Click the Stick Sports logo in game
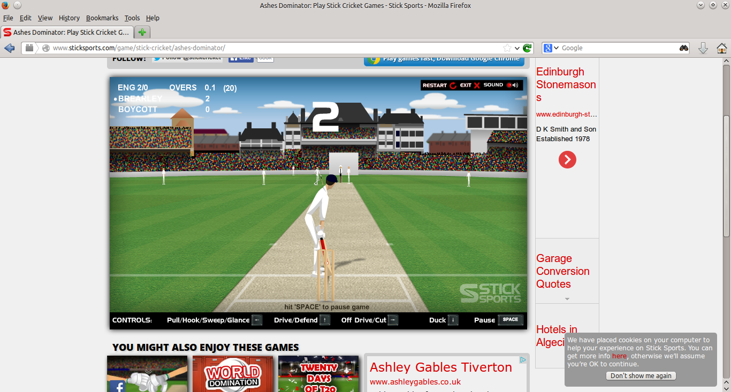This screenshot has width=731, height=392. (490, 294)
